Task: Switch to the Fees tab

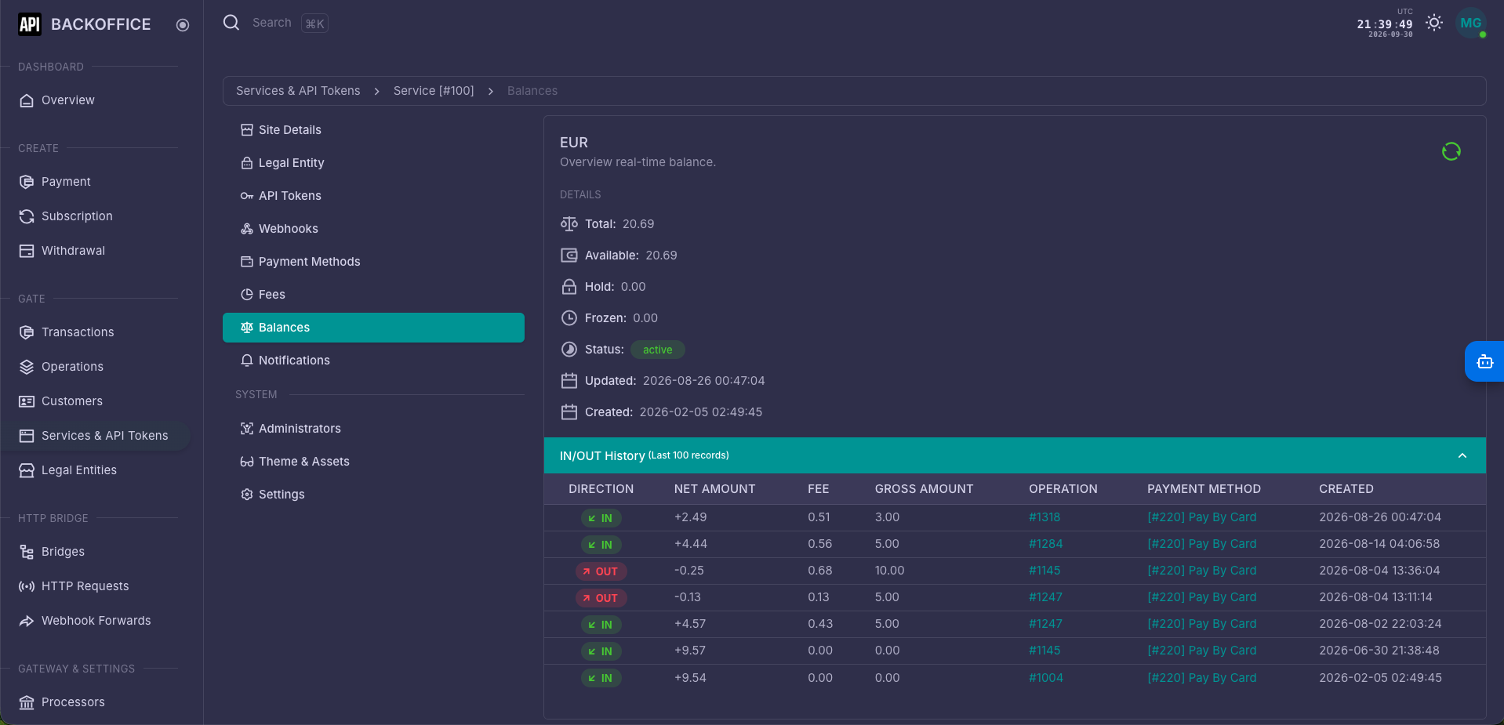Action: [373, 295]
